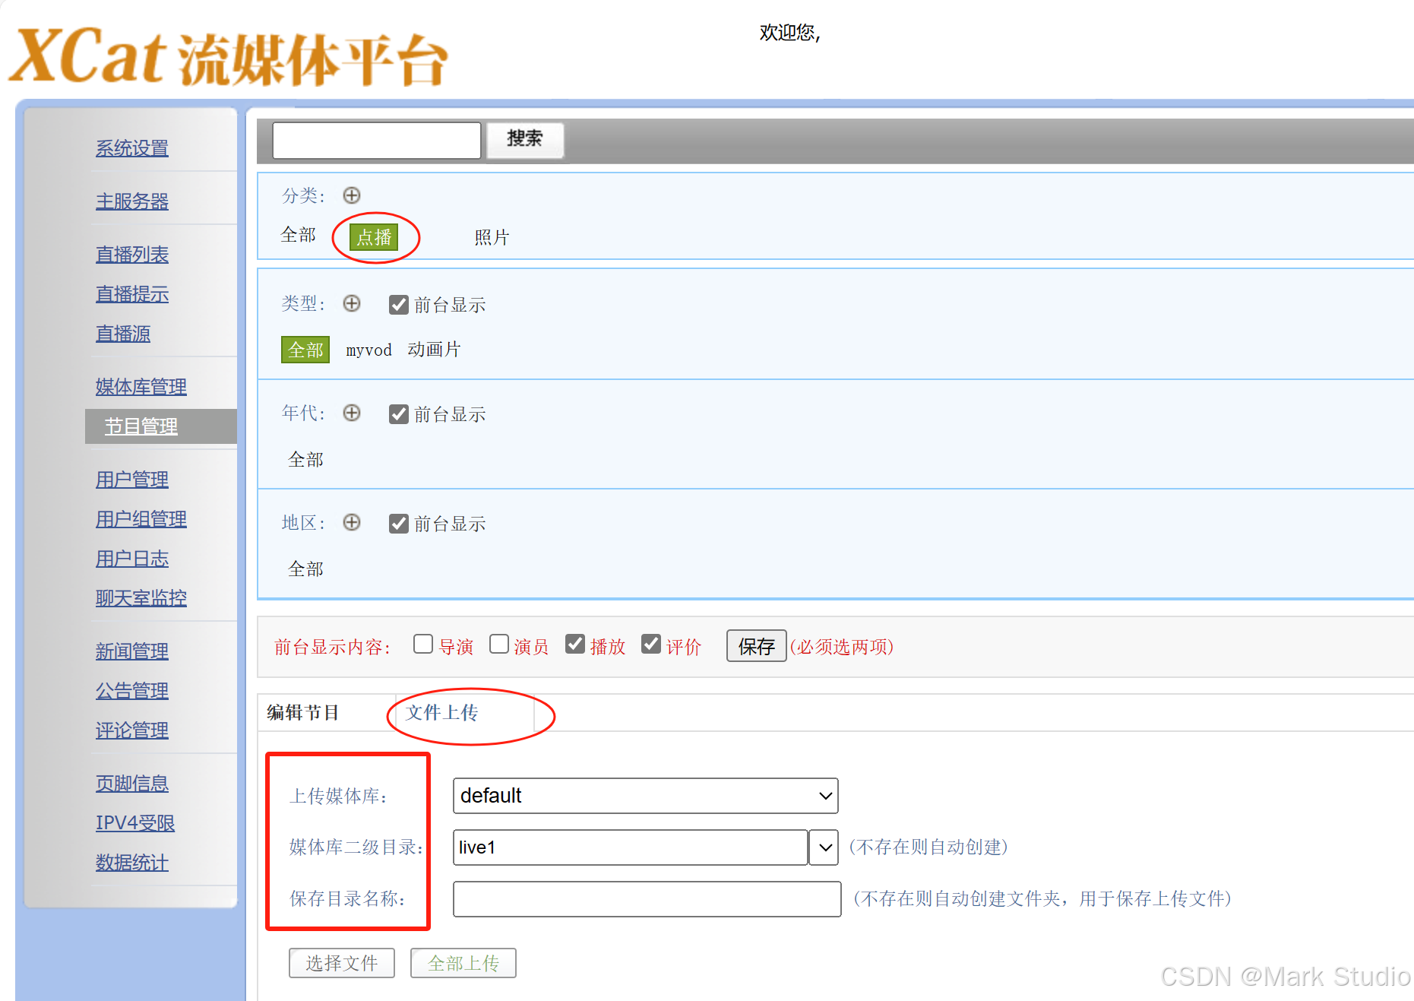Click the 全部上传 button

(x=463, y=963)
